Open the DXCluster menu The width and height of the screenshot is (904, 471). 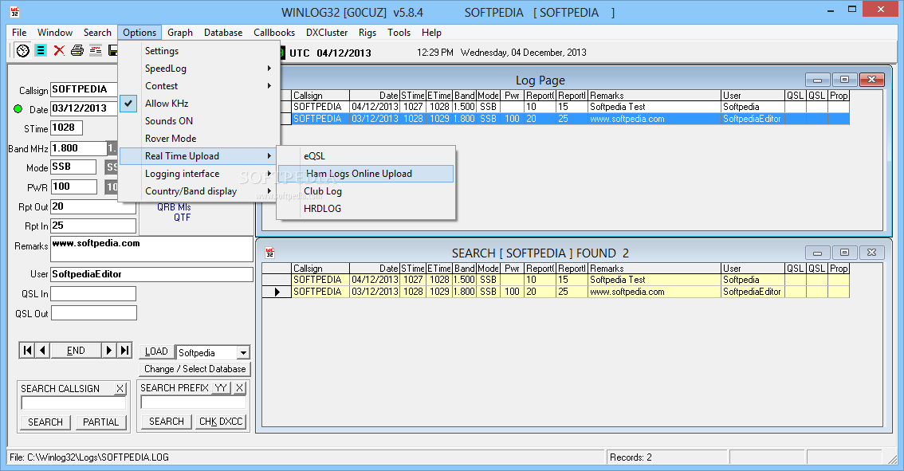click(327, 33)
